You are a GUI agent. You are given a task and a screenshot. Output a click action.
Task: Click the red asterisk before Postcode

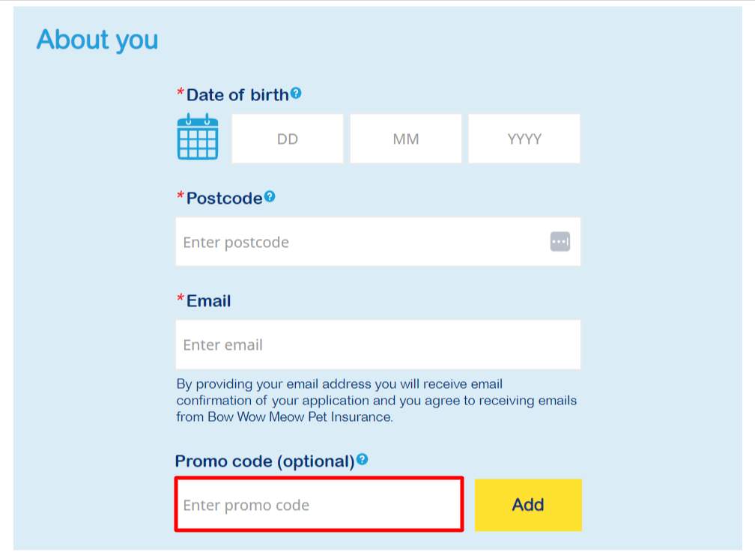pyautogui.click(x=181, y=197)
